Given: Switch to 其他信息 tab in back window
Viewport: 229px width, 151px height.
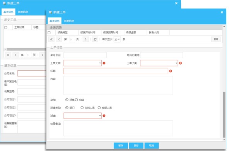Looking at the screenshot, I should click(23, 12).
